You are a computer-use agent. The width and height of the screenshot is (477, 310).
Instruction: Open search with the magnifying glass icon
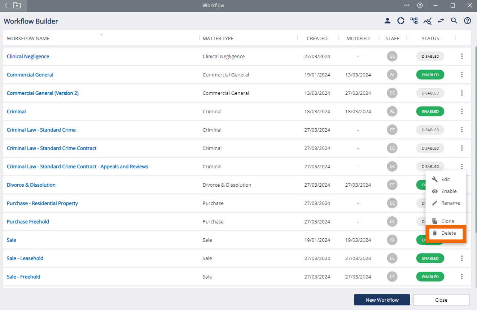(454, 21)
